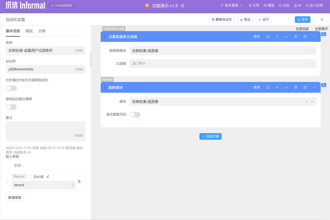Delete the record parameter with trash icon

(79, 182)
